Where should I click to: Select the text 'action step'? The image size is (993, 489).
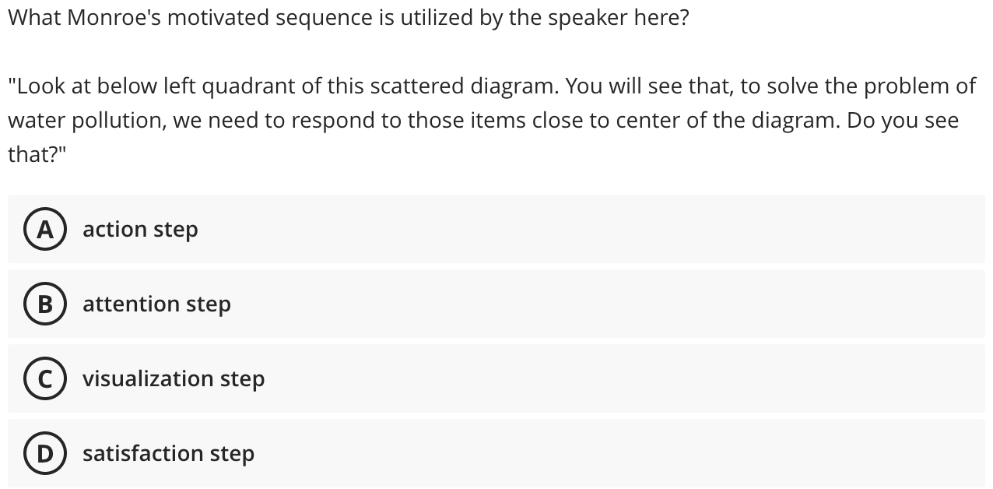click(140, 229)
